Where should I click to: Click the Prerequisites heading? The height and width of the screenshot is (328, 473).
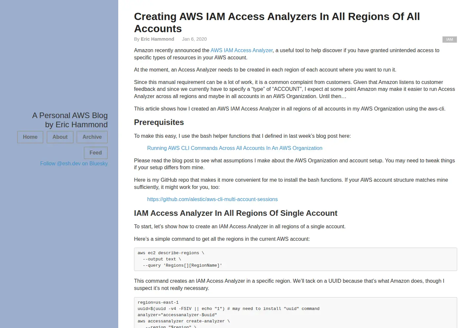point(159,122)
